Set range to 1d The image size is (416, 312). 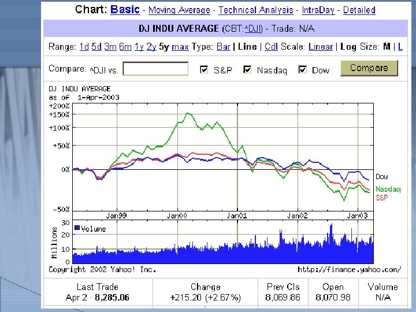point(84,47)
